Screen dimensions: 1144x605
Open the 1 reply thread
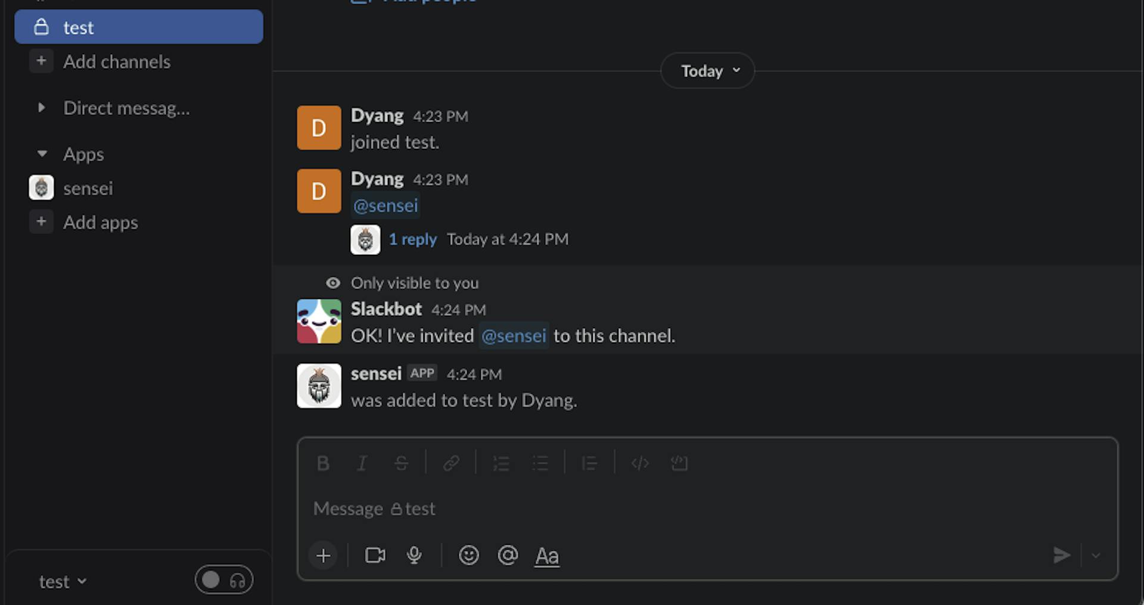[x=412, y=239]
